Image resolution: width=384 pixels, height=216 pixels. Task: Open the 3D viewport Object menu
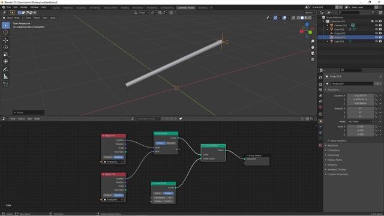[x=53, y=18]
